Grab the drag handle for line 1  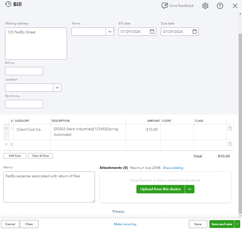pyautogui.click(x=6, y=129)
